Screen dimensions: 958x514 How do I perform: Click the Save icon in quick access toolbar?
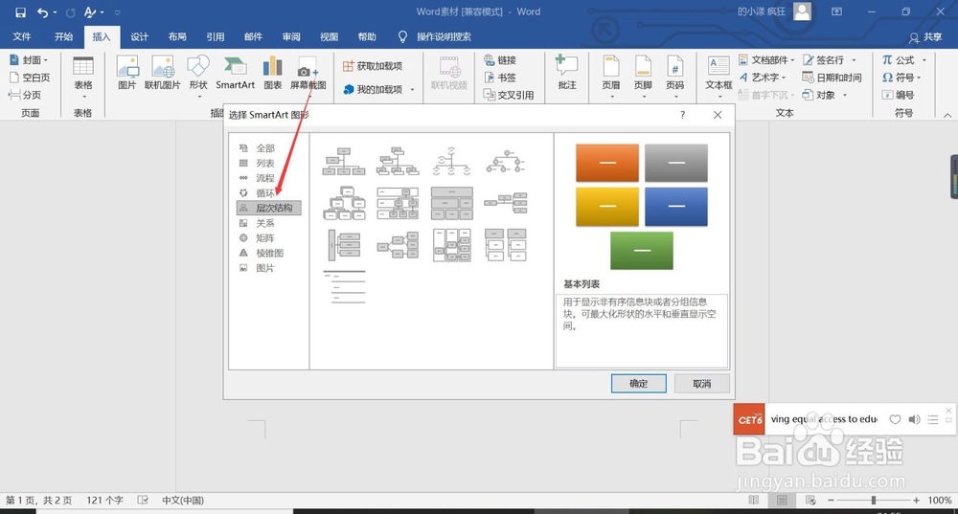pyautogui.click(x=20, y=12)
